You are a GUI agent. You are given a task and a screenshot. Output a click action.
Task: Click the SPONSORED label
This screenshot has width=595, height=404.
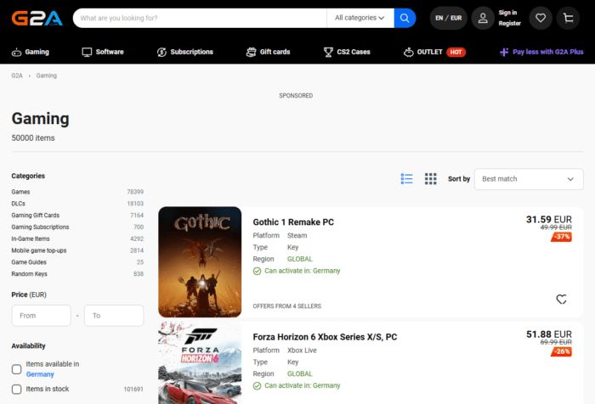pos(296,96)
